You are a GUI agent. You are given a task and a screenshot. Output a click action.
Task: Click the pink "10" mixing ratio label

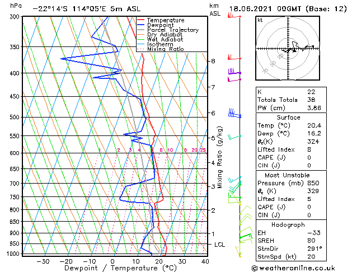click(170, 150)
